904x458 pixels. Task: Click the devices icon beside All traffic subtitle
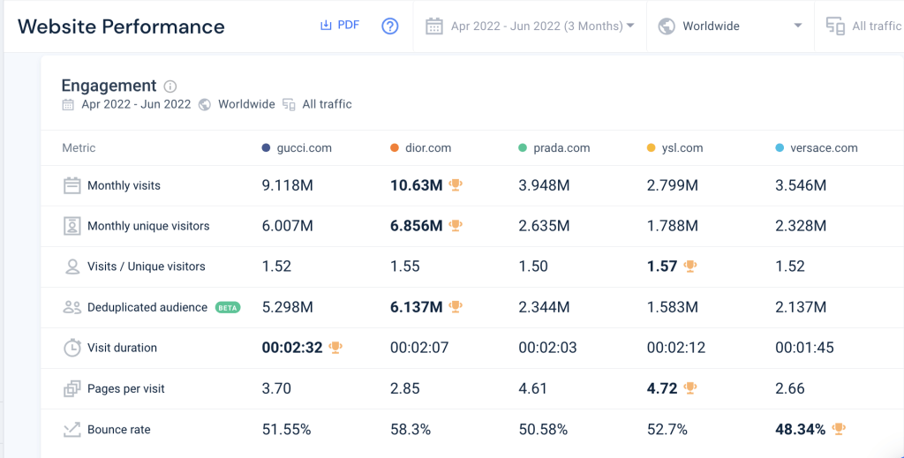(x=289, y=104)
